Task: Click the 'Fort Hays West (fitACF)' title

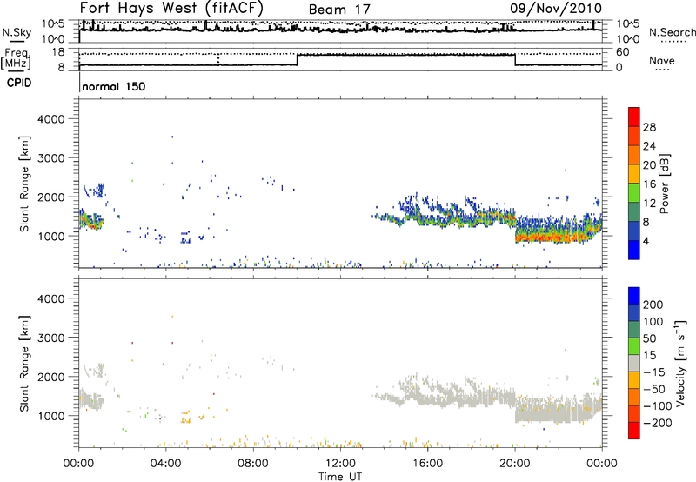Action: [x=171, y=8]
